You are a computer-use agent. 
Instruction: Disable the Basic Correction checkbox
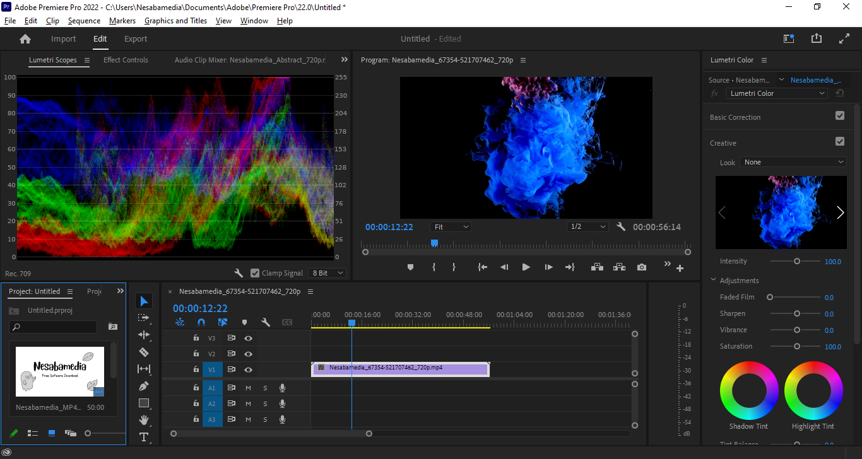tap(839, 115)
